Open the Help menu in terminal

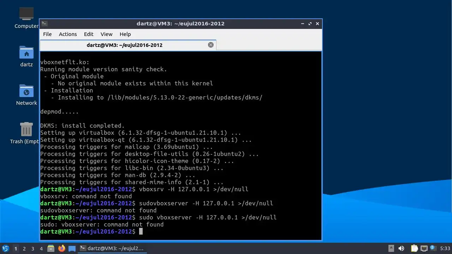click(125, 34)
